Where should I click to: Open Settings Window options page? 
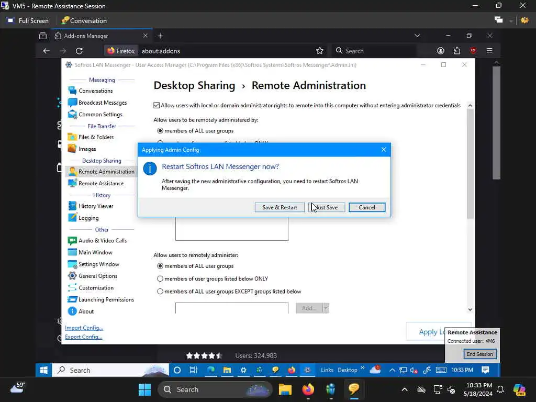[94, 264]
